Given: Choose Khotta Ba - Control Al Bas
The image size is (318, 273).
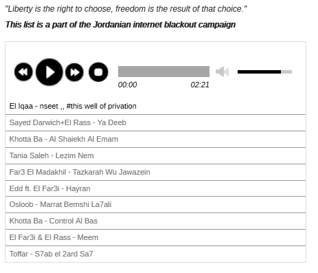Looking at the screenshot, I should [155, 221].
